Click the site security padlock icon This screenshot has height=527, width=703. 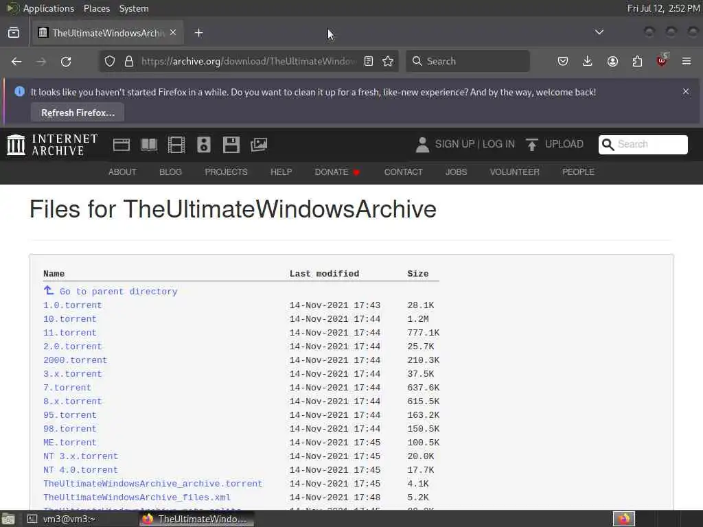pyautogui.click(x=129, y=61)
